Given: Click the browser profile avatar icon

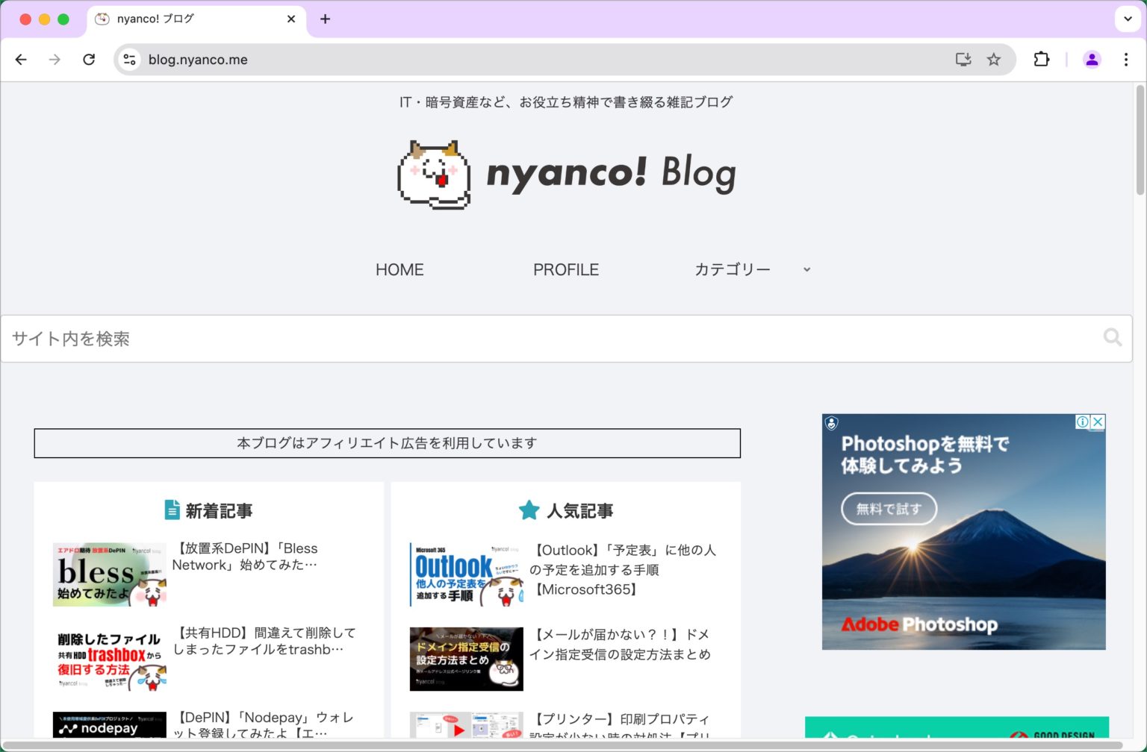Looking at the screenshot, I should pyautogui.click(x=1092, y=59).
